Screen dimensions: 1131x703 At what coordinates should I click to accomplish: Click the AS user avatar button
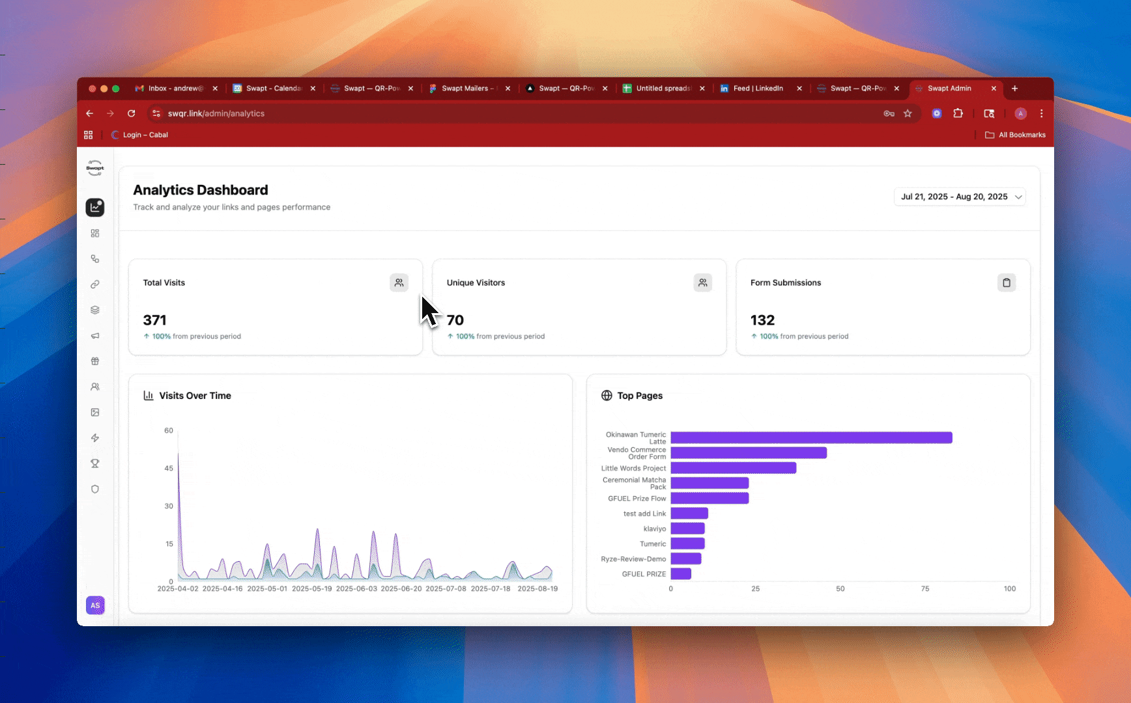95,605
